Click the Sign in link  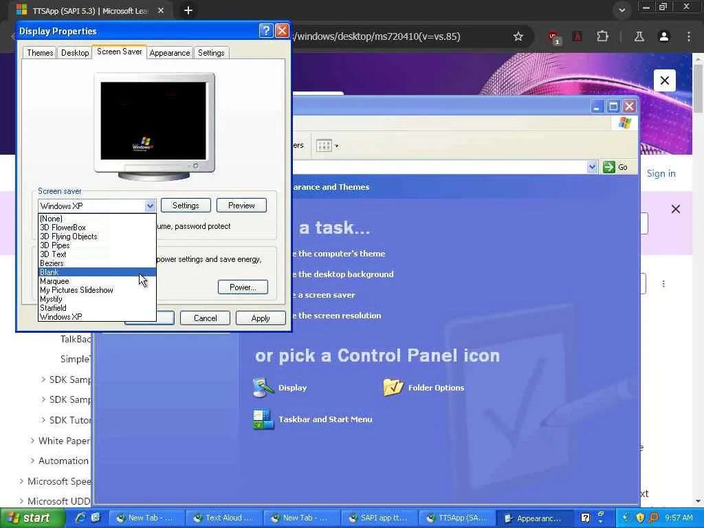(x=661, y=174)
